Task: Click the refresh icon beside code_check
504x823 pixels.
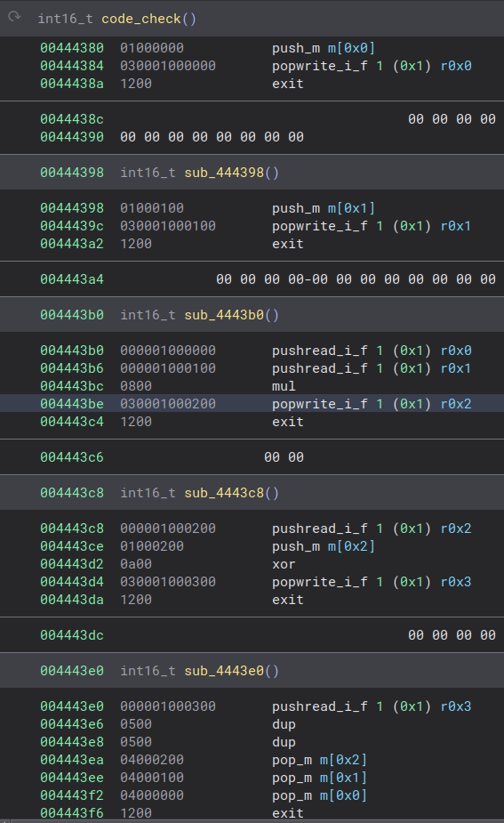Action: (x=14, y=17)
